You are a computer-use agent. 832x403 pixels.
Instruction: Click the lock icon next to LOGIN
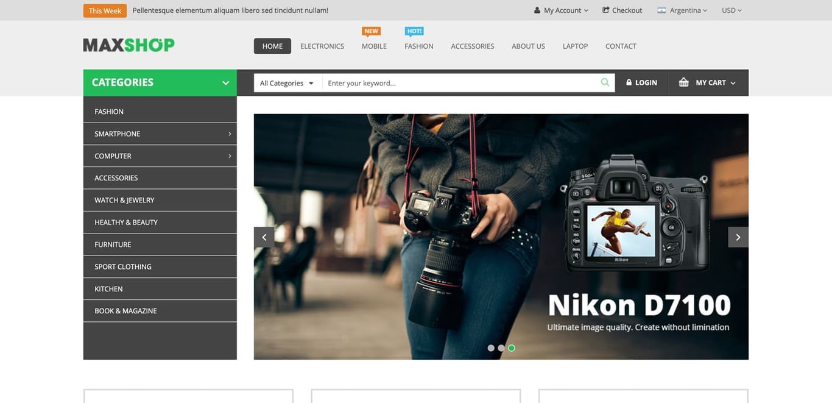[628, 82]
